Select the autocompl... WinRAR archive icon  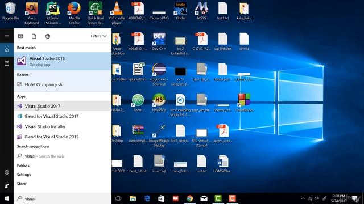pos(138,134)
